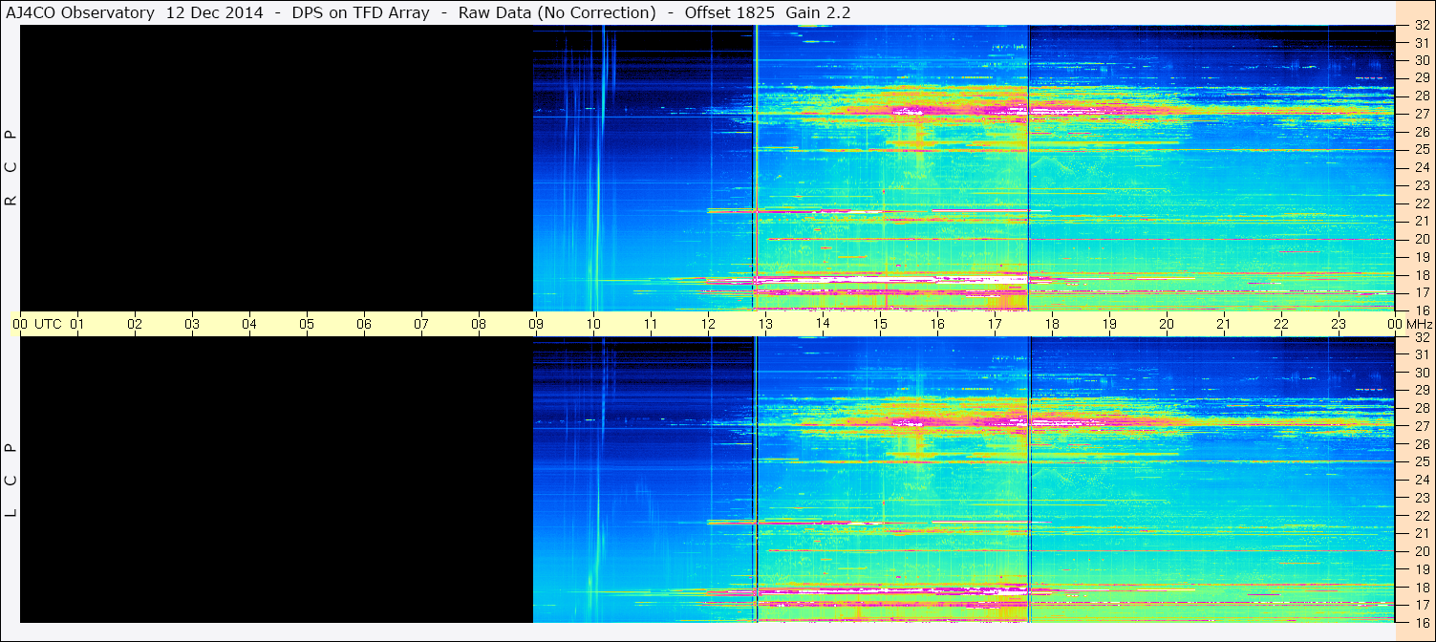
Task: Click the 00 UTC label at the axis start
Action: (x=36, y=324)
